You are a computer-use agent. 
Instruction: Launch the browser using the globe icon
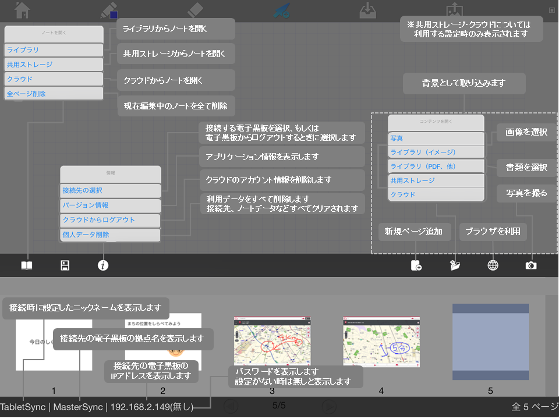493,265
